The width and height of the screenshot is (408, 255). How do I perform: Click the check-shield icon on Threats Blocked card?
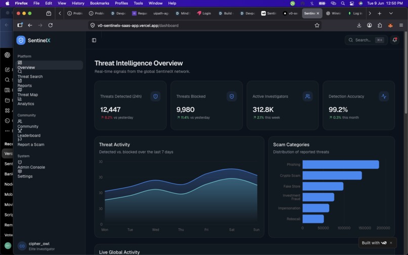[231, 96]
